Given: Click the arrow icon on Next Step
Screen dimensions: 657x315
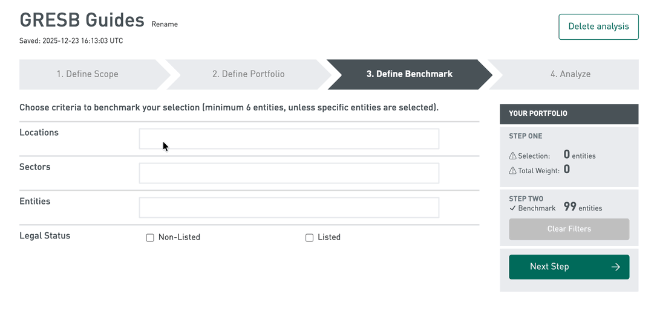Looking at the screenshot, I should click(615, 267).
